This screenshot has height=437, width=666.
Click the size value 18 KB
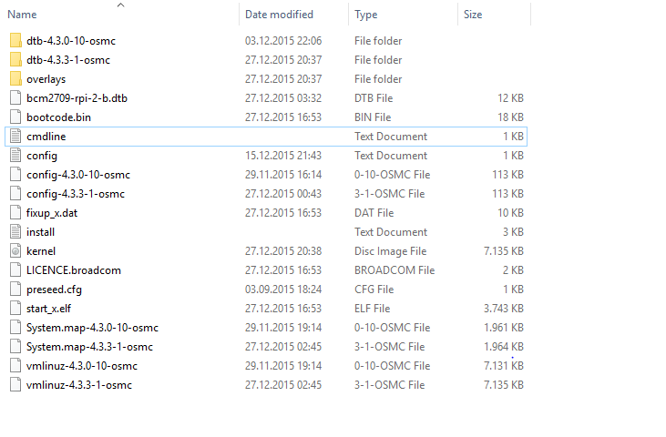click(510, 117)
